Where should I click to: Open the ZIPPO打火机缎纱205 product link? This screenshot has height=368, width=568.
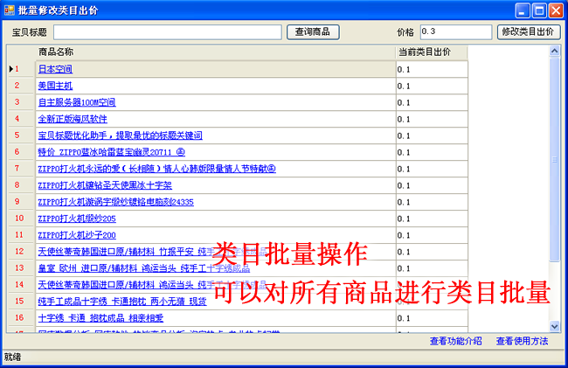point(77,219)
